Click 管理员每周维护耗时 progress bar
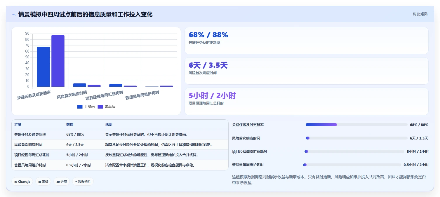The width and height of the screenshot is (440, 197). click(352, 165)
